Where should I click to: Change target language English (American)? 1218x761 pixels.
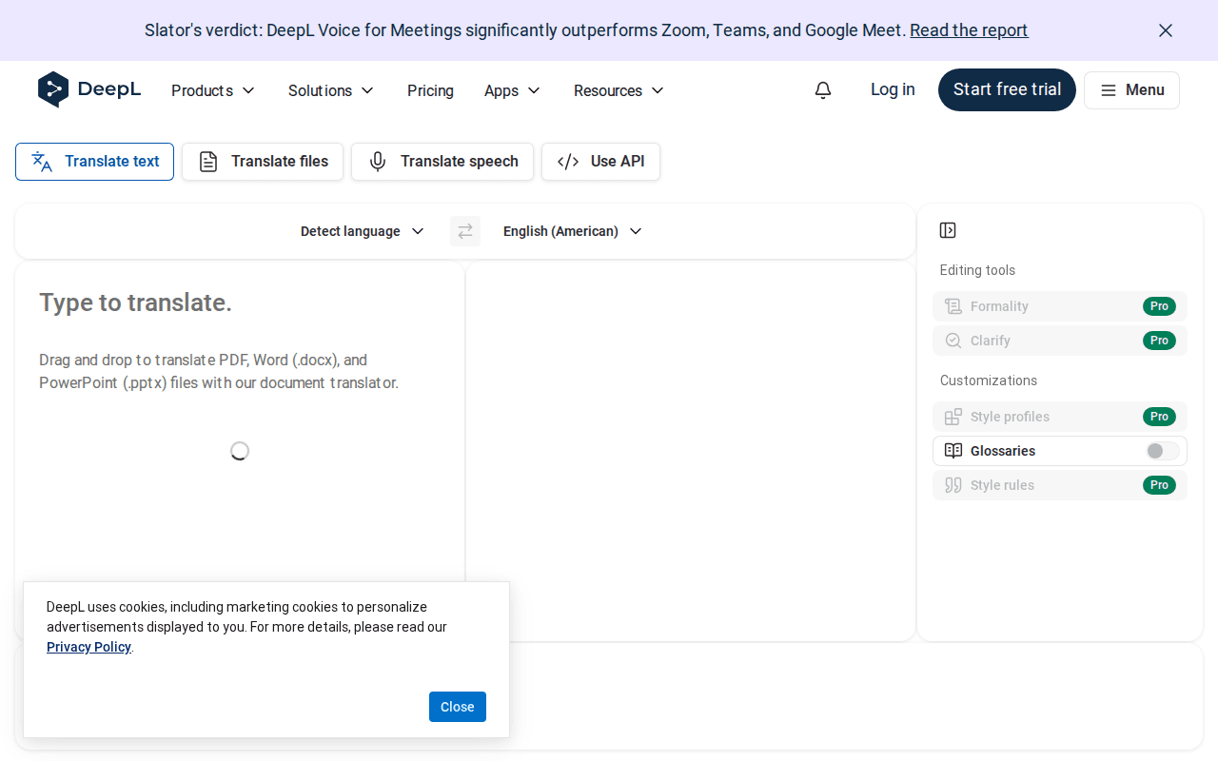pos(573,231)
